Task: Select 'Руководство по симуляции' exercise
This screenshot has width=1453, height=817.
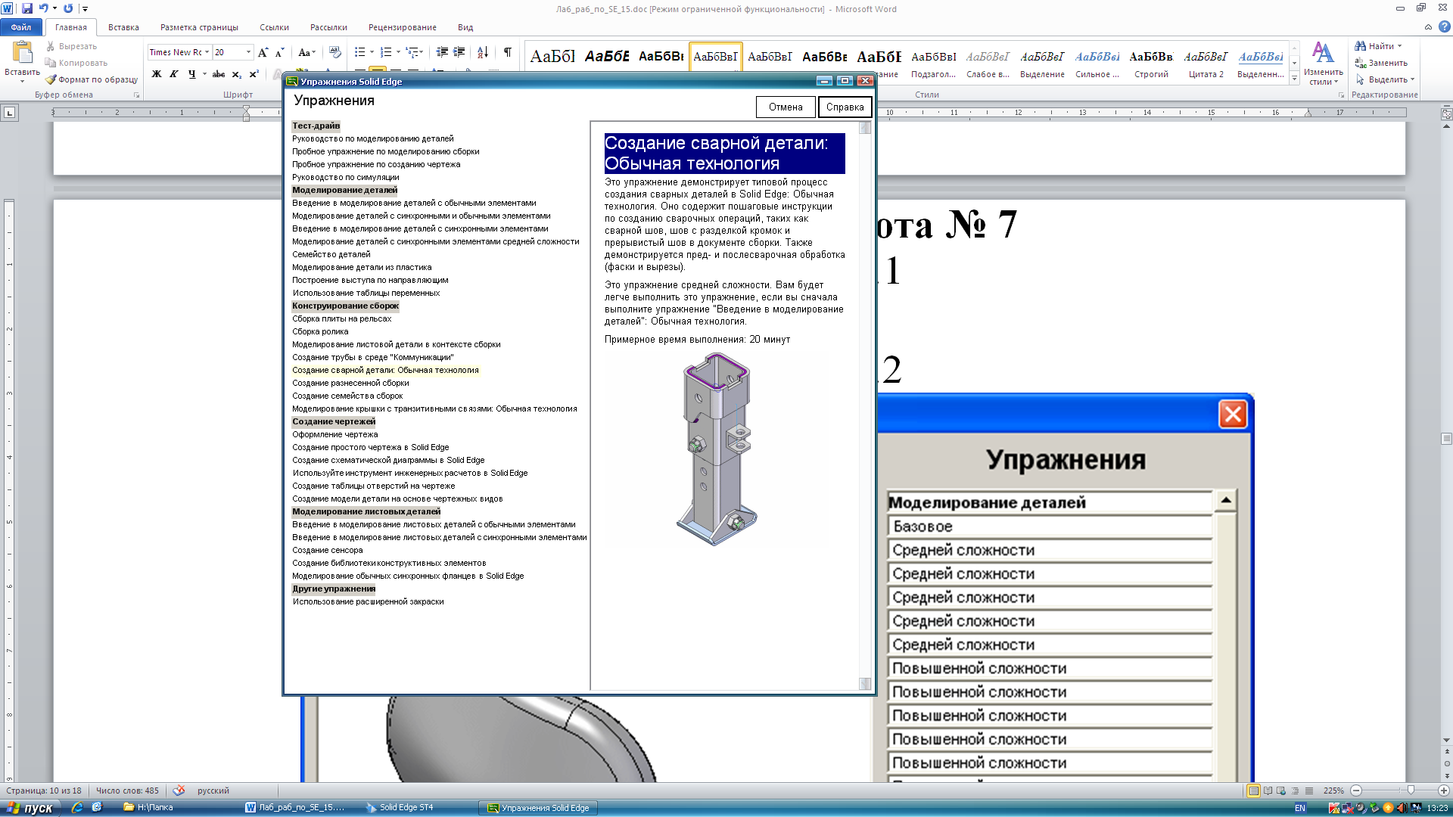Action: click(x=345, y=177)
